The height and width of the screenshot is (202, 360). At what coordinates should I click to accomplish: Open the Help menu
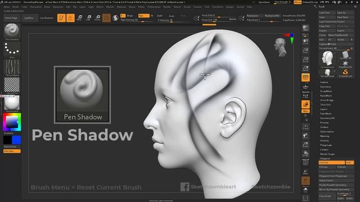249,7
